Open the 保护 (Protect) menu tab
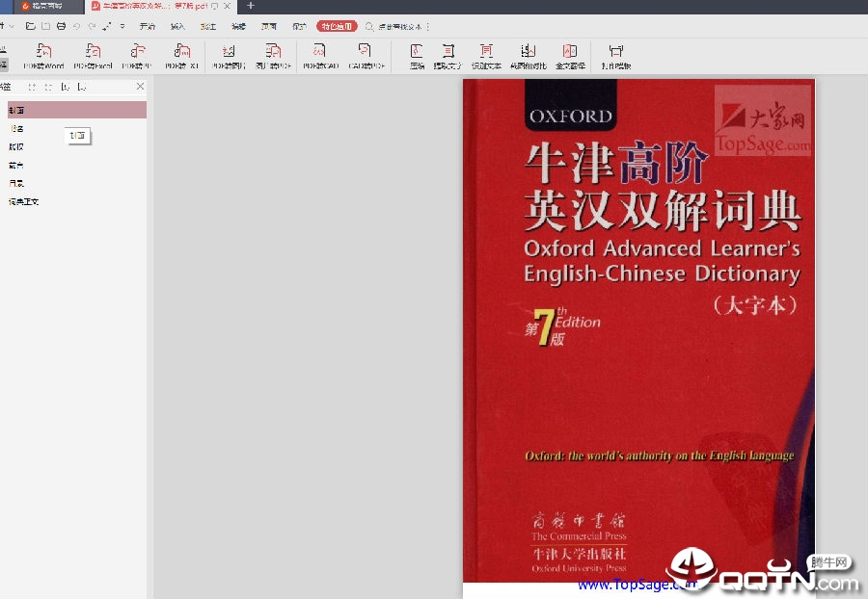This screenshot has height=599, width=868. [300, 26]
